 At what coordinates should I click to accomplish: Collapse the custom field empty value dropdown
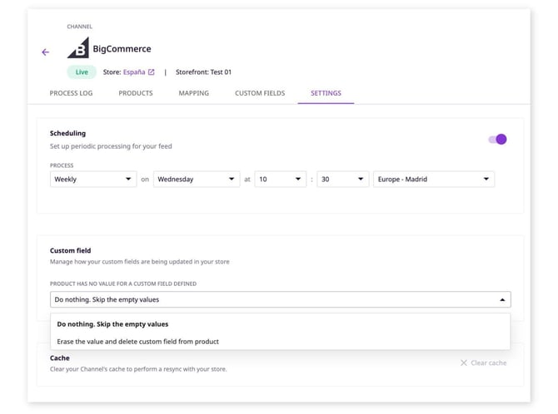tap(281, 299)
